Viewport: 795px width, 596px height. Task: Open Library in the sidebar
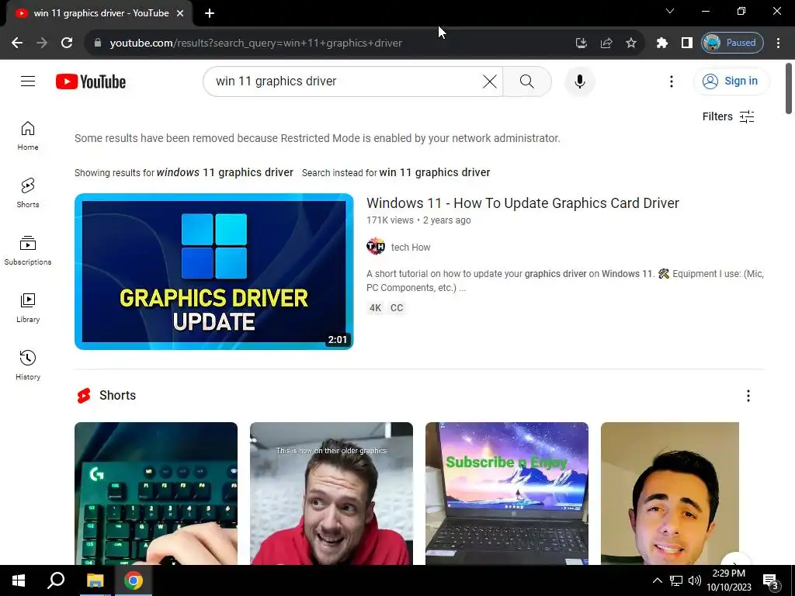28,307
